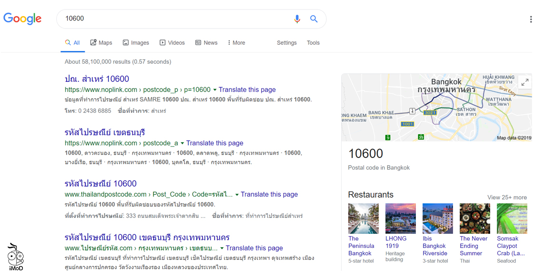Click the magnifying glass to search
The width and height of the screenshot is (533, 277).
click(314, 19)
